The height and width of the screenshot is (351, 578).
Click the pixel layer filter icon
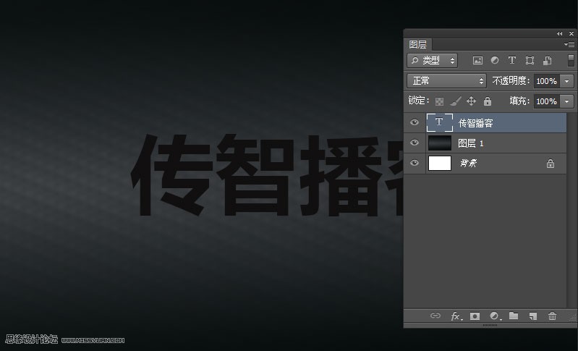pyautogui.click(x=477, y=61)
